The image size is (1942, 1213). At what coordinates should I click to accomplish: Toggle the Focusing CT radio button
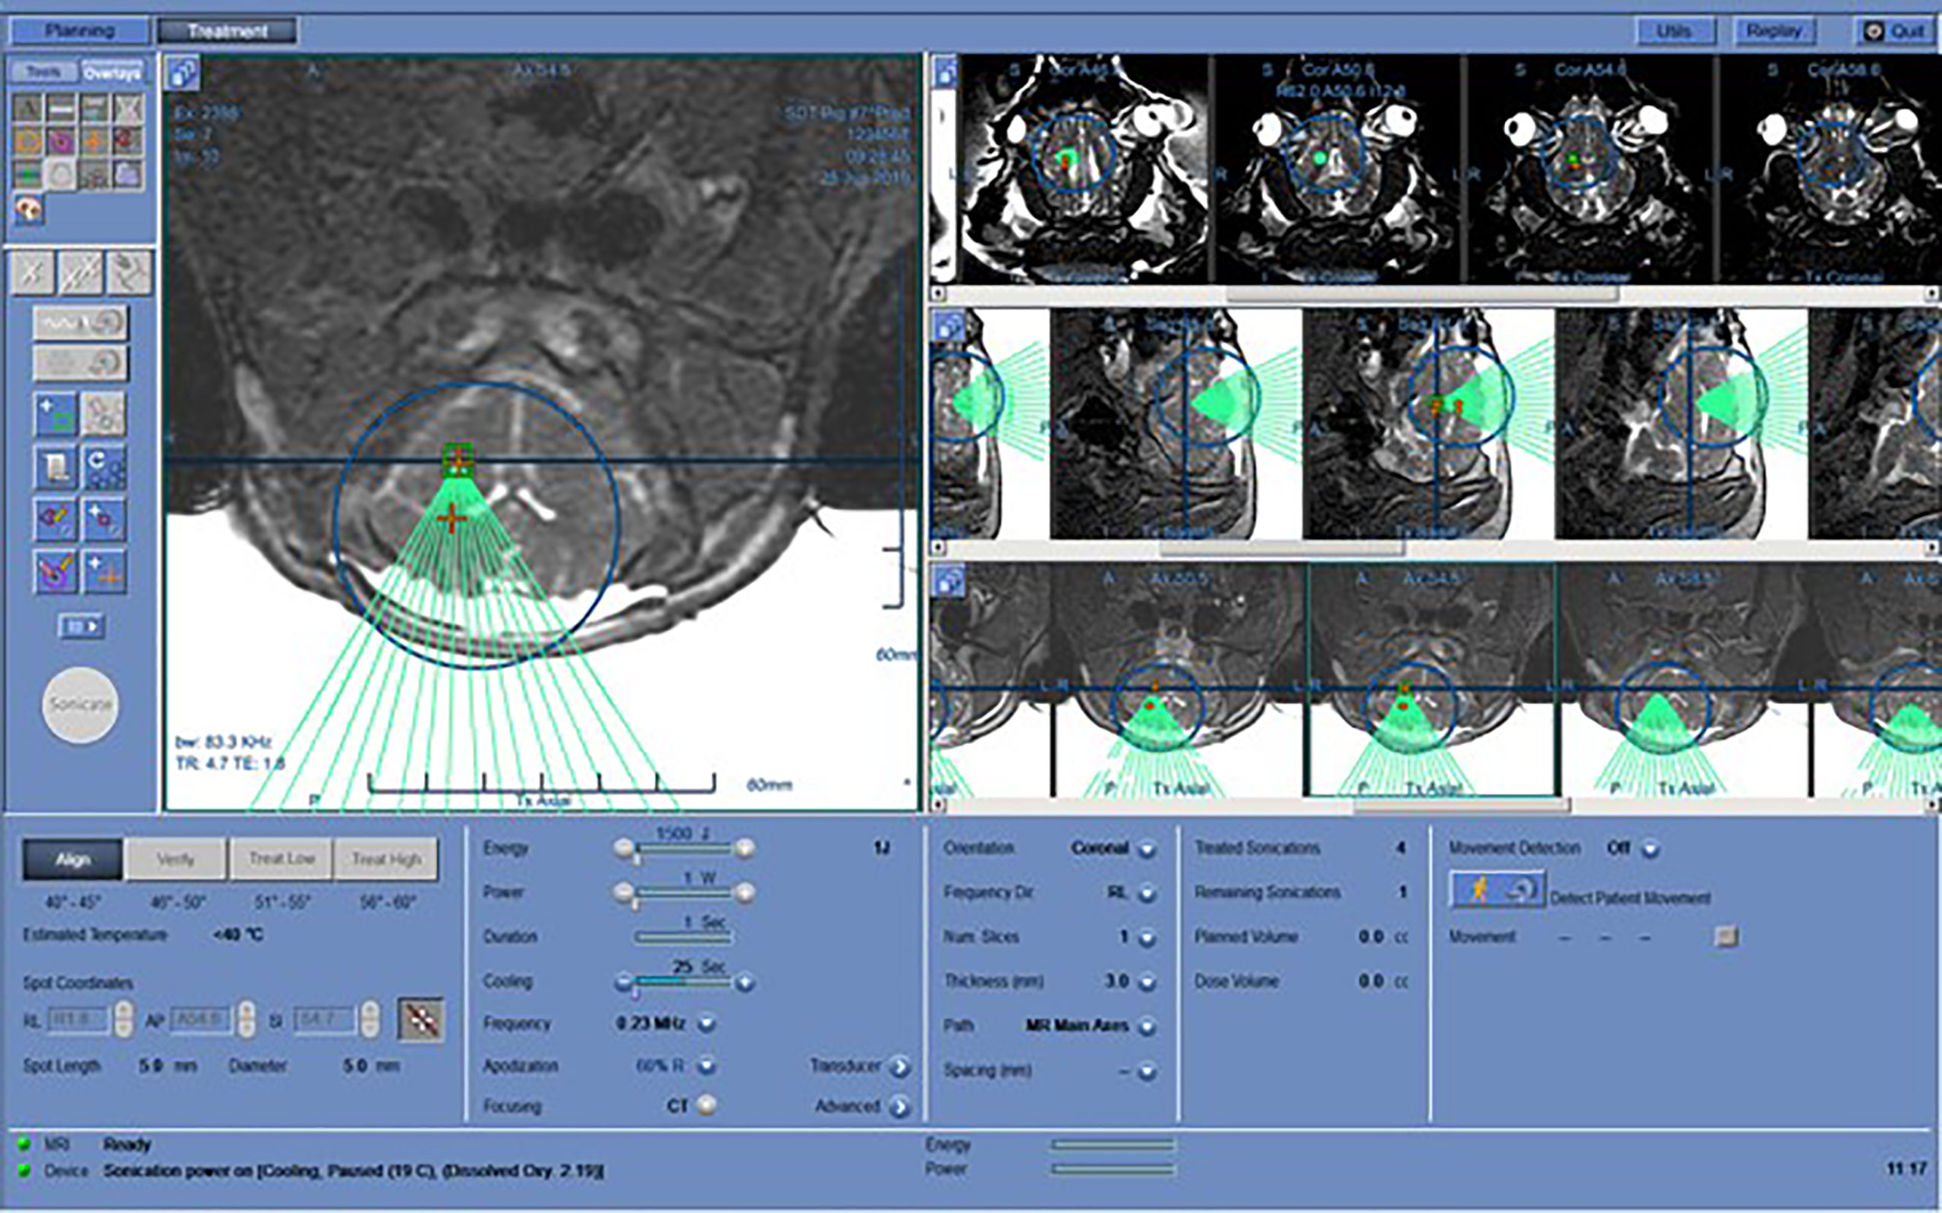(707, 1105)
